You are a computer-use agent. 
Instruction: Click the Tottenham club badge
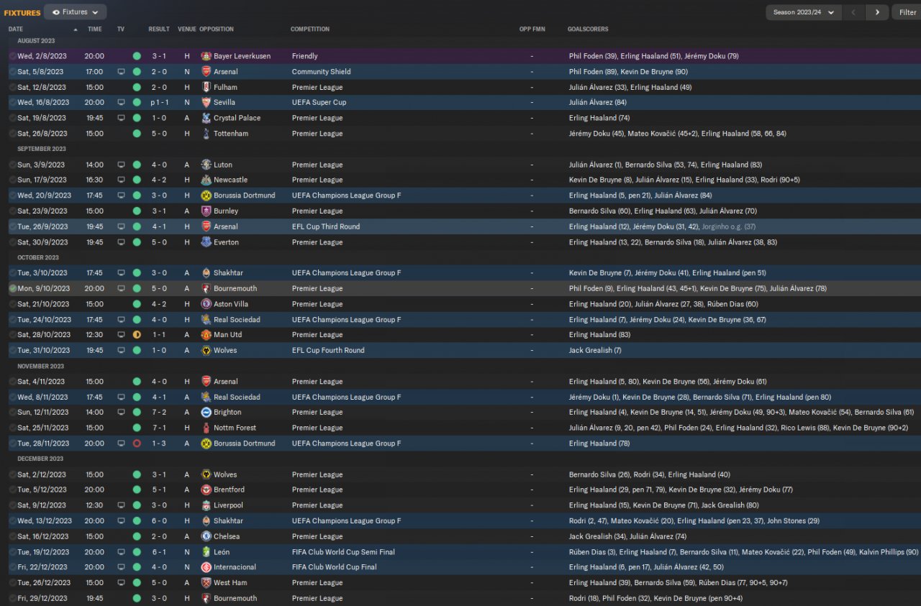coord(206,134)
